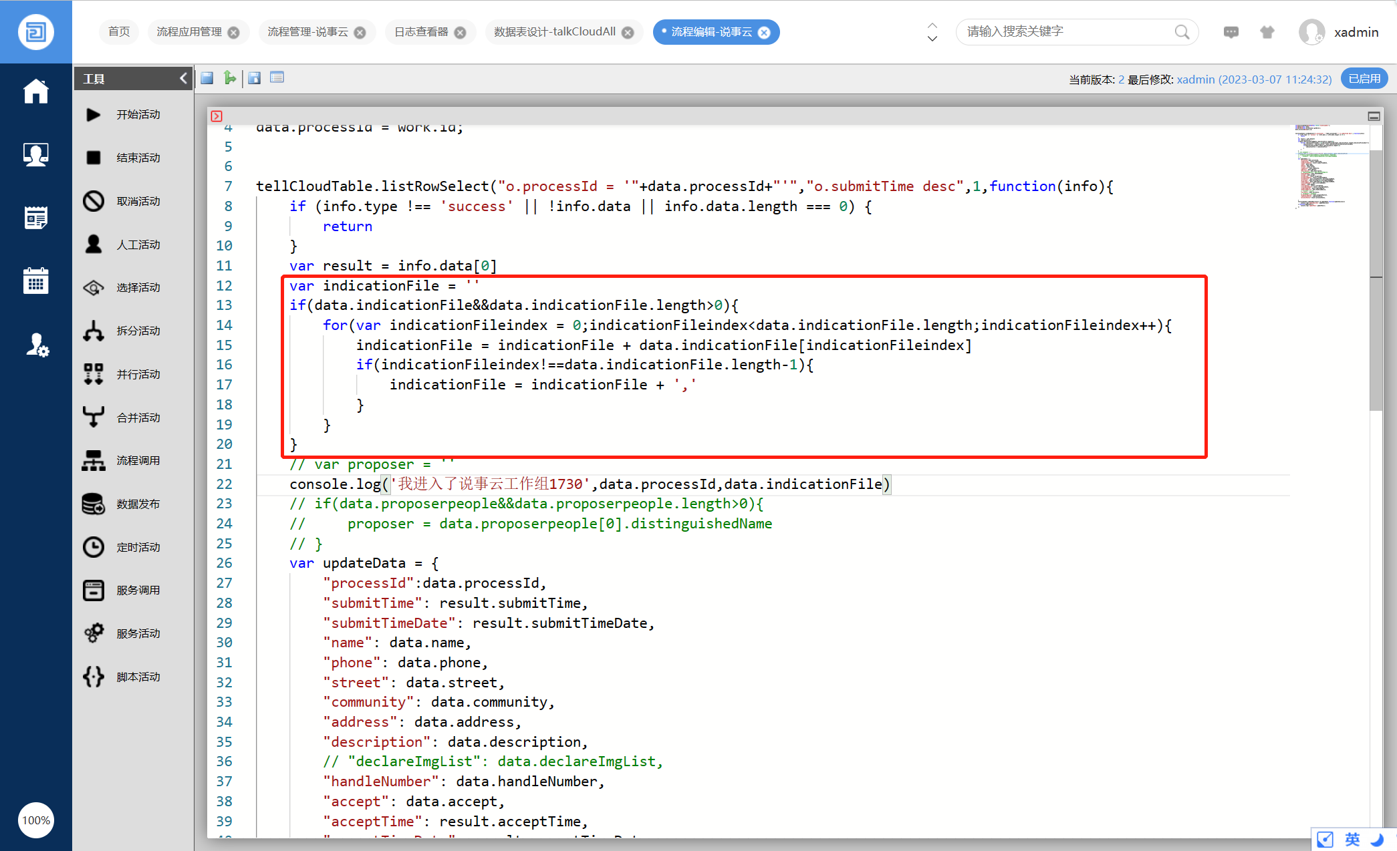The image size is (1397, 851).
Task: Click the 100% zoom level button
Action: click(36, 820)
